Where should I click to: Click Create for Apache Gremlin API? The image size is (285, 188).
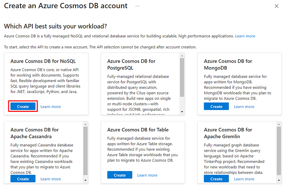[216, 179]
